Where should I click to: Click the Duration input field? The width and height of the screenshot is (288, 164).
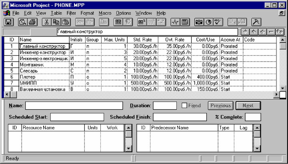point(165,106)
